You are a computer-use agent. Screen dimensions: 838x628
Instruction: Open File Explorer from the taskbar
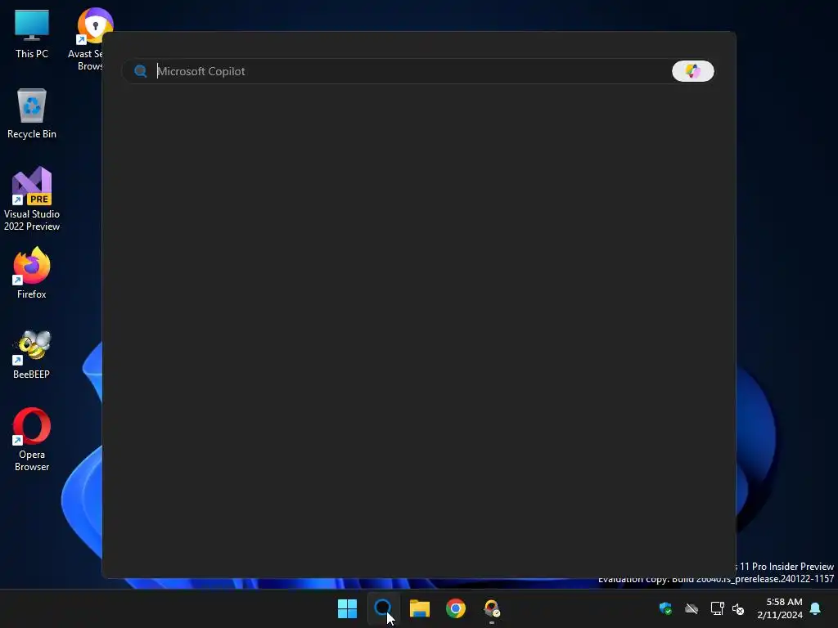(420, 608)
